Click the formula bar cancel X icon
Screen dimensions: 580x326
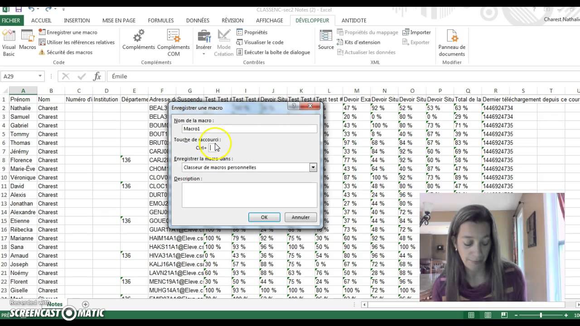(x=66, y=76)
